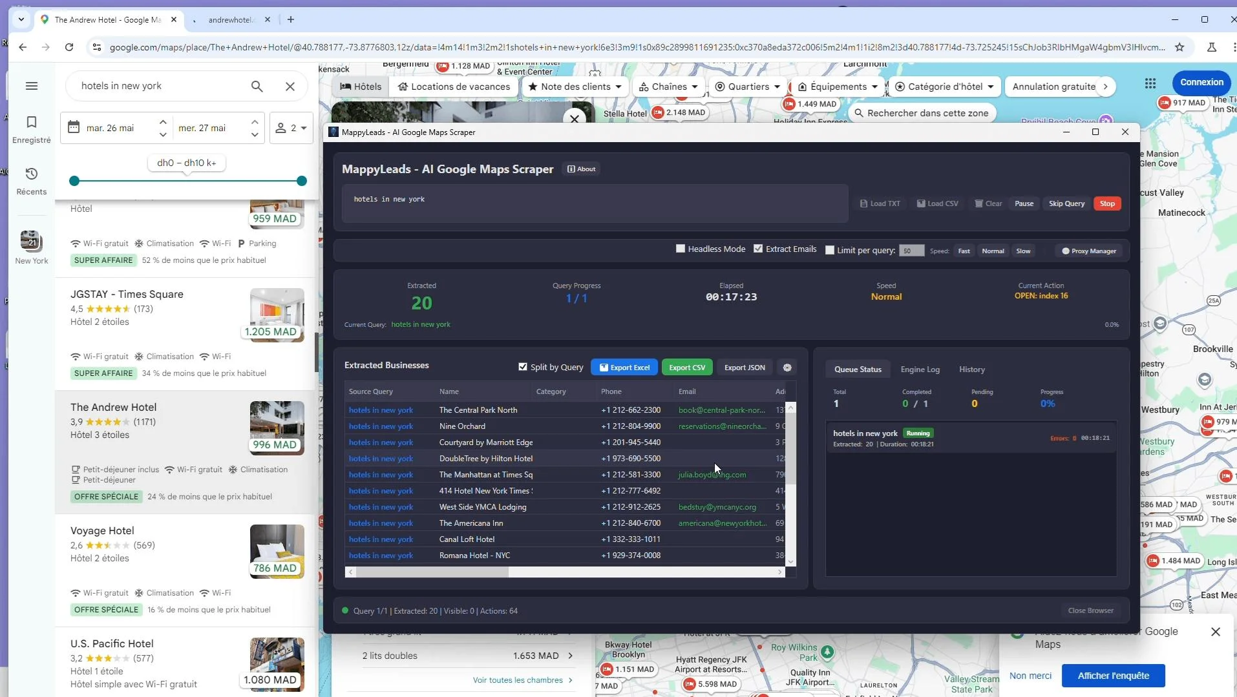Set scraping speed to Normal
1237x697 pixels.
[x=993, y=251]
